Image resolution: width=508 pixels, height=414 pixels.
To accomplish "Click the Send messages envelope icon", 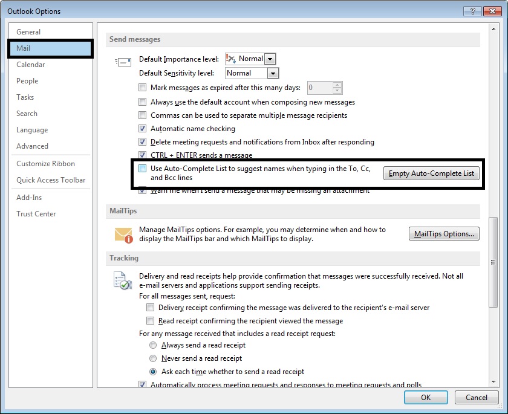I will click(x=123, y=62).
